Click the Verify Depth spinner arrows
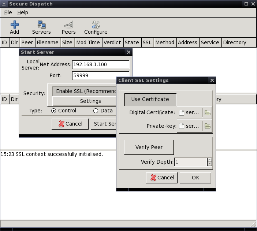This screenshot has height=231, width=257. (x=209, y=162)
